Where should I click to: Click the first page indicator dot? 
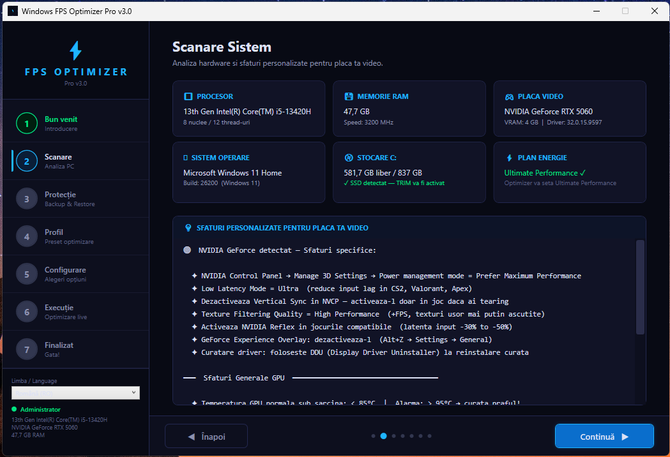click(374, 436)
